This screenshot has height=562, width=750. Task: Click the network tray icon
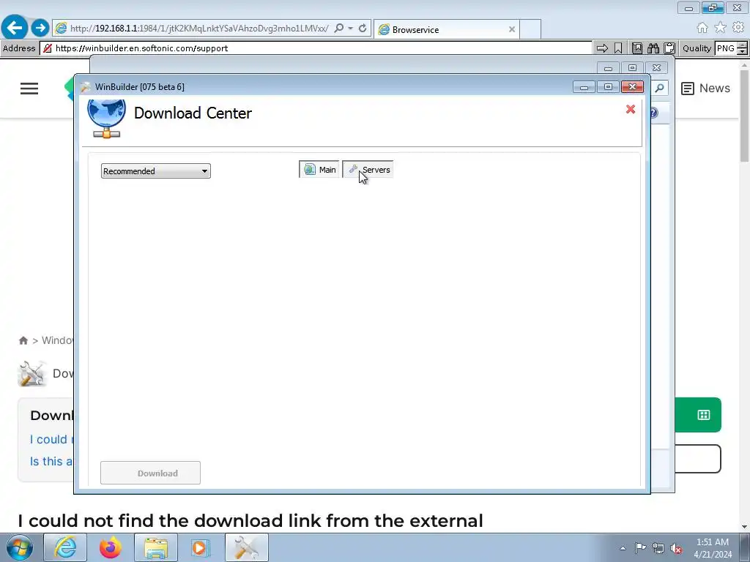[x=658, y=548]
